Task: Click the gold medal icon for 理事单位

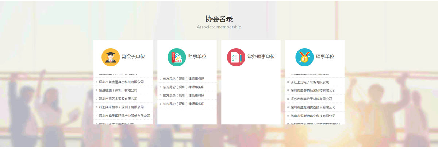Action: click(x=304, y=57)
